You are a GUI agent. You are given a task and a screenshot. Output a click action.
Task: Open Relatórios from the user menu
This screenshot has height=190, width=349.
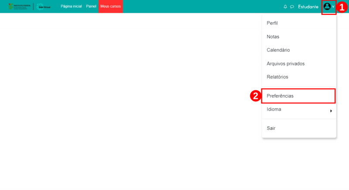pyautogui.click(x=299, y=77)
